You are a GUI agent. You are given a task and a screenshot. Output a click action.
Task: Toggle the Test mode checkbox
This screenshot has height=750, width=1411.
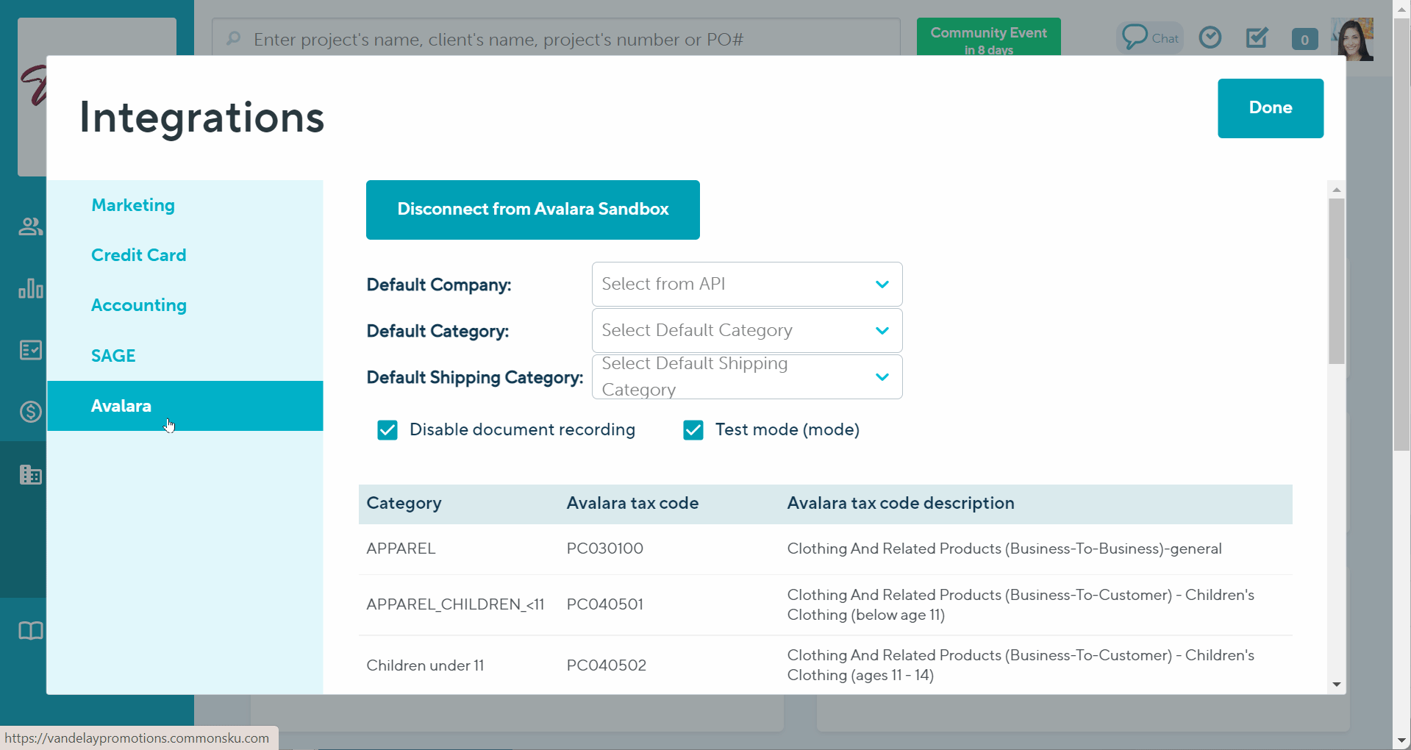coord(693,430)
